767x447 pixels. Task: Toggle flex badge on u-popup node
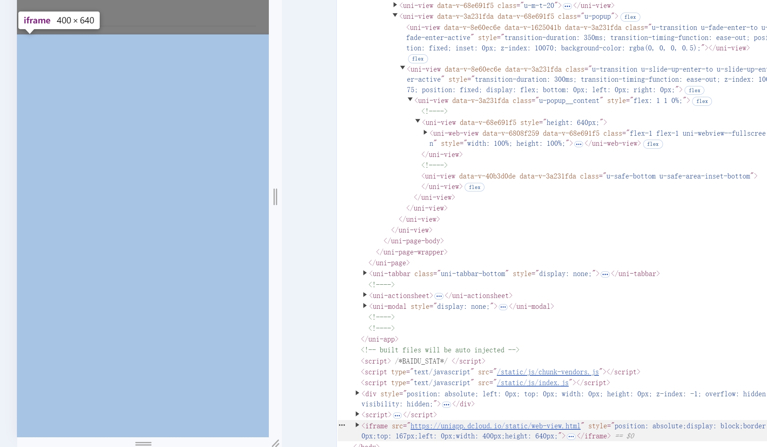tap(630, 17)
